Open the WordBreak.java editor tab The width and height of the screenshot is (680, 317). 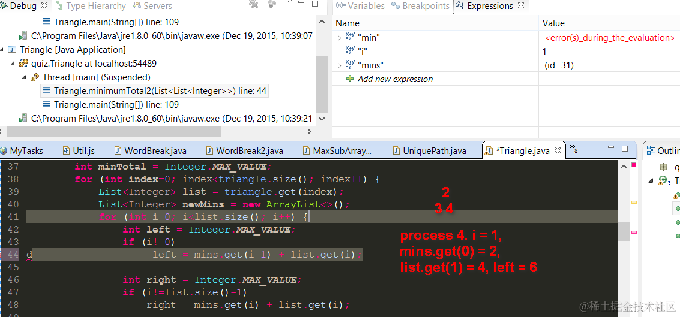(150, 150)
